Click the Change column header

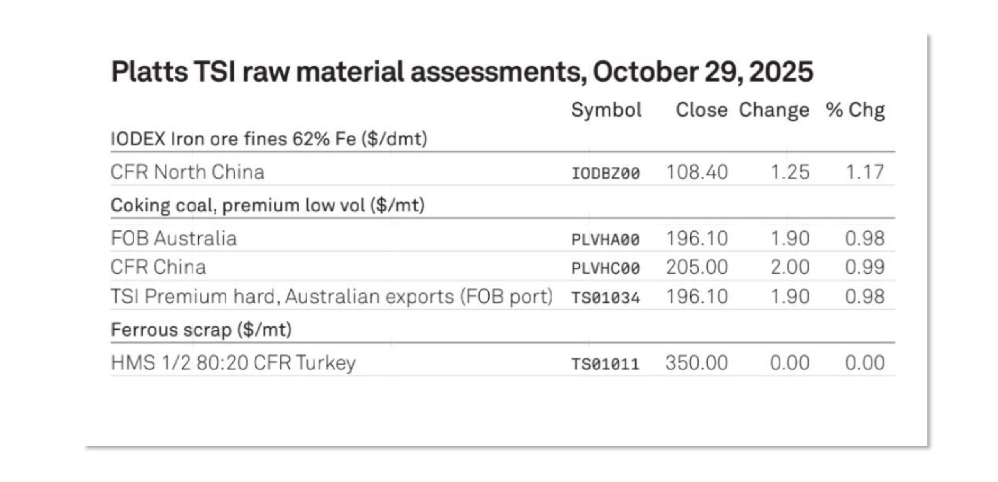pyautogui.click(x=774, y=110)
